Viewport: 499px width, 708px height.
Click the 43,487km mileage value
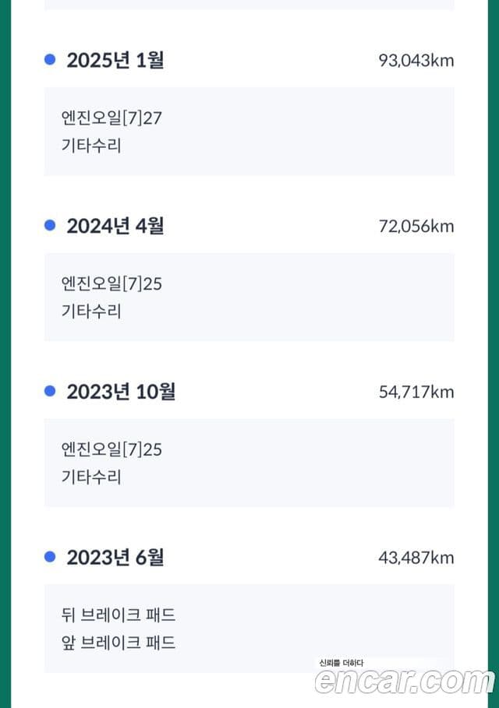pos(416,558)
